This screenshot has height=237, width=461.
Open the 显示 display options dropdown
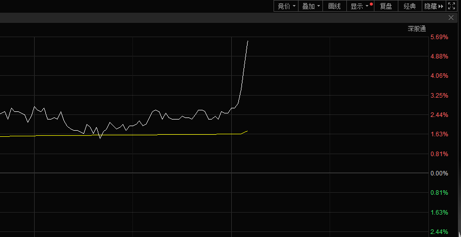(x=360, y=6)
